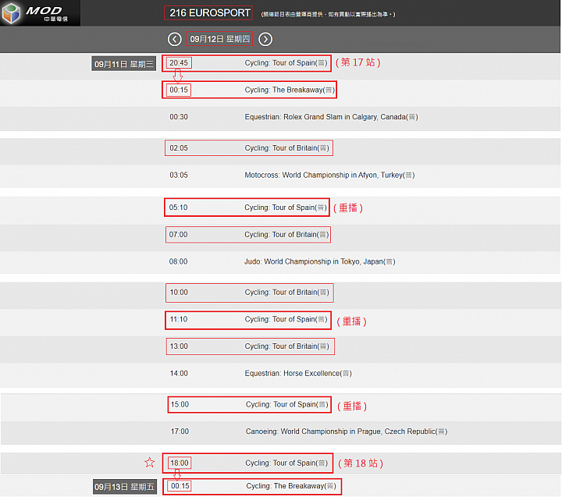Select the 17:00 time entry
Image resolution: width=562 pixels, height=497 pixels.
coord(180,431)
